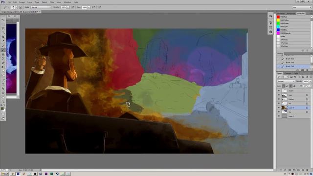Open the layer Opacity dropdown arrow

click(310, 82)
